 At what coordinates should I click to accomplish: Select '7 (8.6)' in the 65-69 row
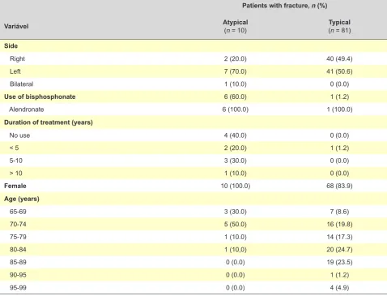339,212
